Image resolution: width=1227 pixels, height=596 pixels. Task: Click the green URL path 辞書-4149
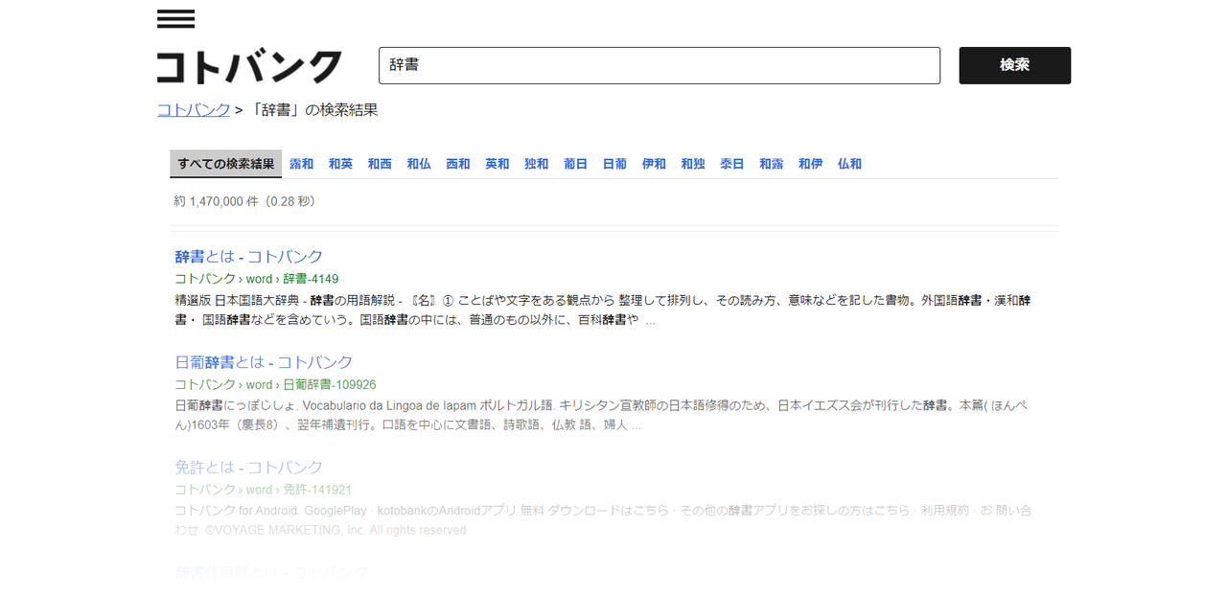pyautogui.click(x=311, y=279)
